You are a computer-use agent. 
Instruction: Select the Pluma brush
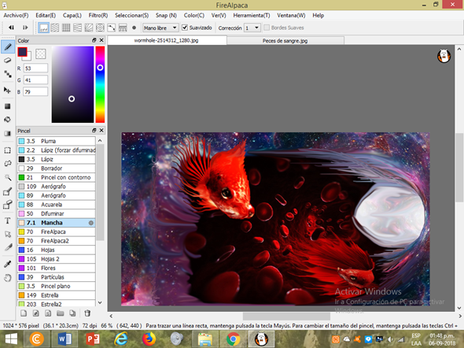coord(56,141)
